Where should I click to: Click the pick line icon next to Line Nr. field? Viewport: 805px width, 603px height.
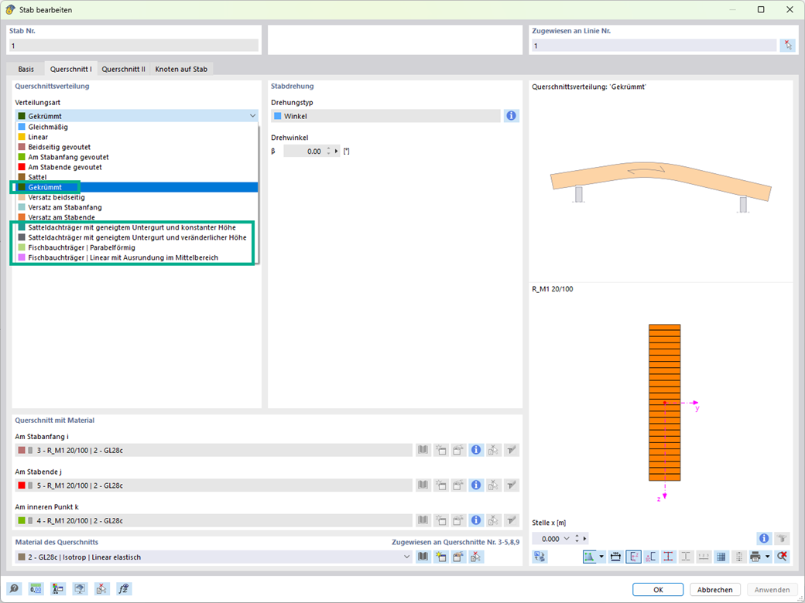pos(787,46)
